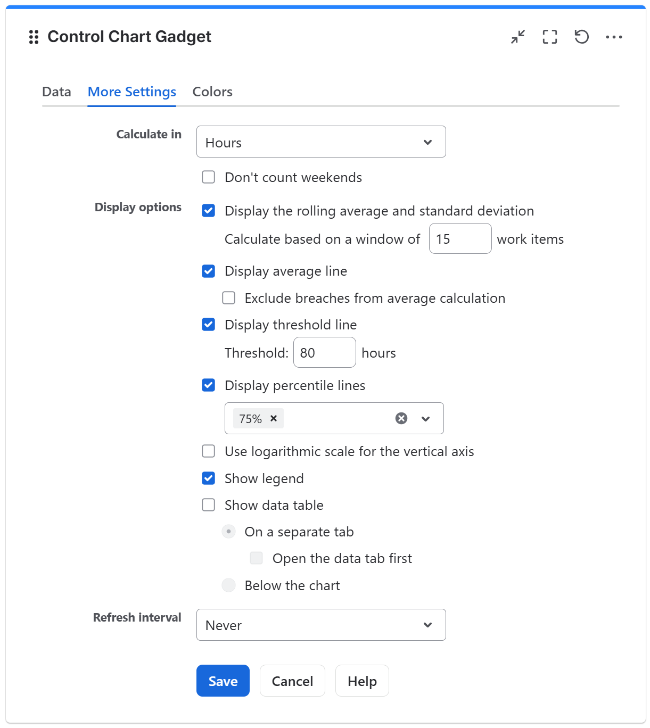Open the Refresh interval dropdown
This screenshot has width=650, height=728.
(321, 625)
